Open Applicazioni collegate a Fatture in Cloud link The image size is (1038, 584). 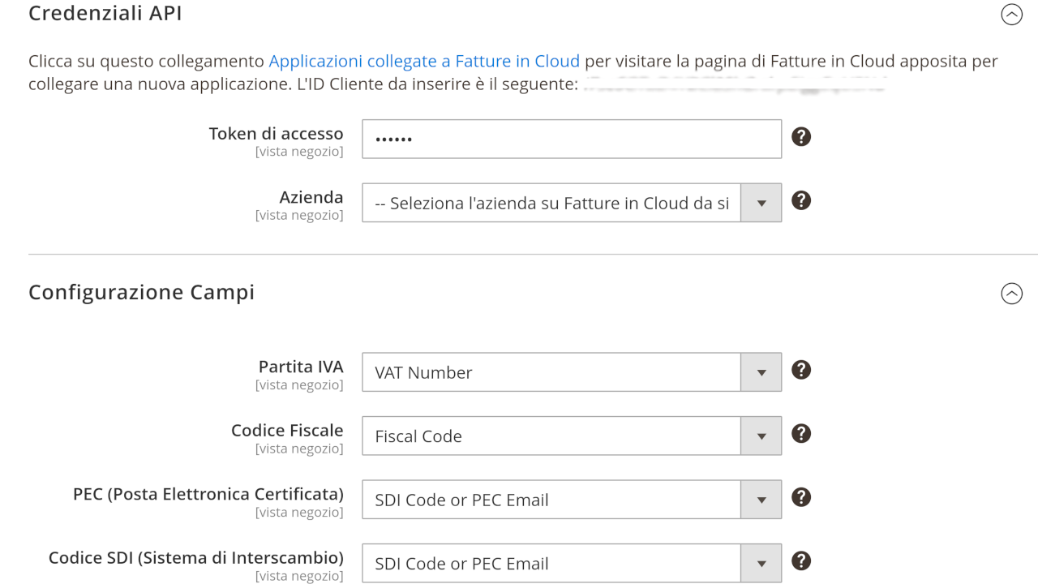(424, 61)
